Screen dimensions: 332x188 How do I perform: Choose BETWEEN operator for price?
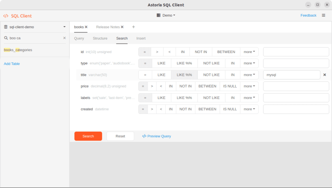207,86
